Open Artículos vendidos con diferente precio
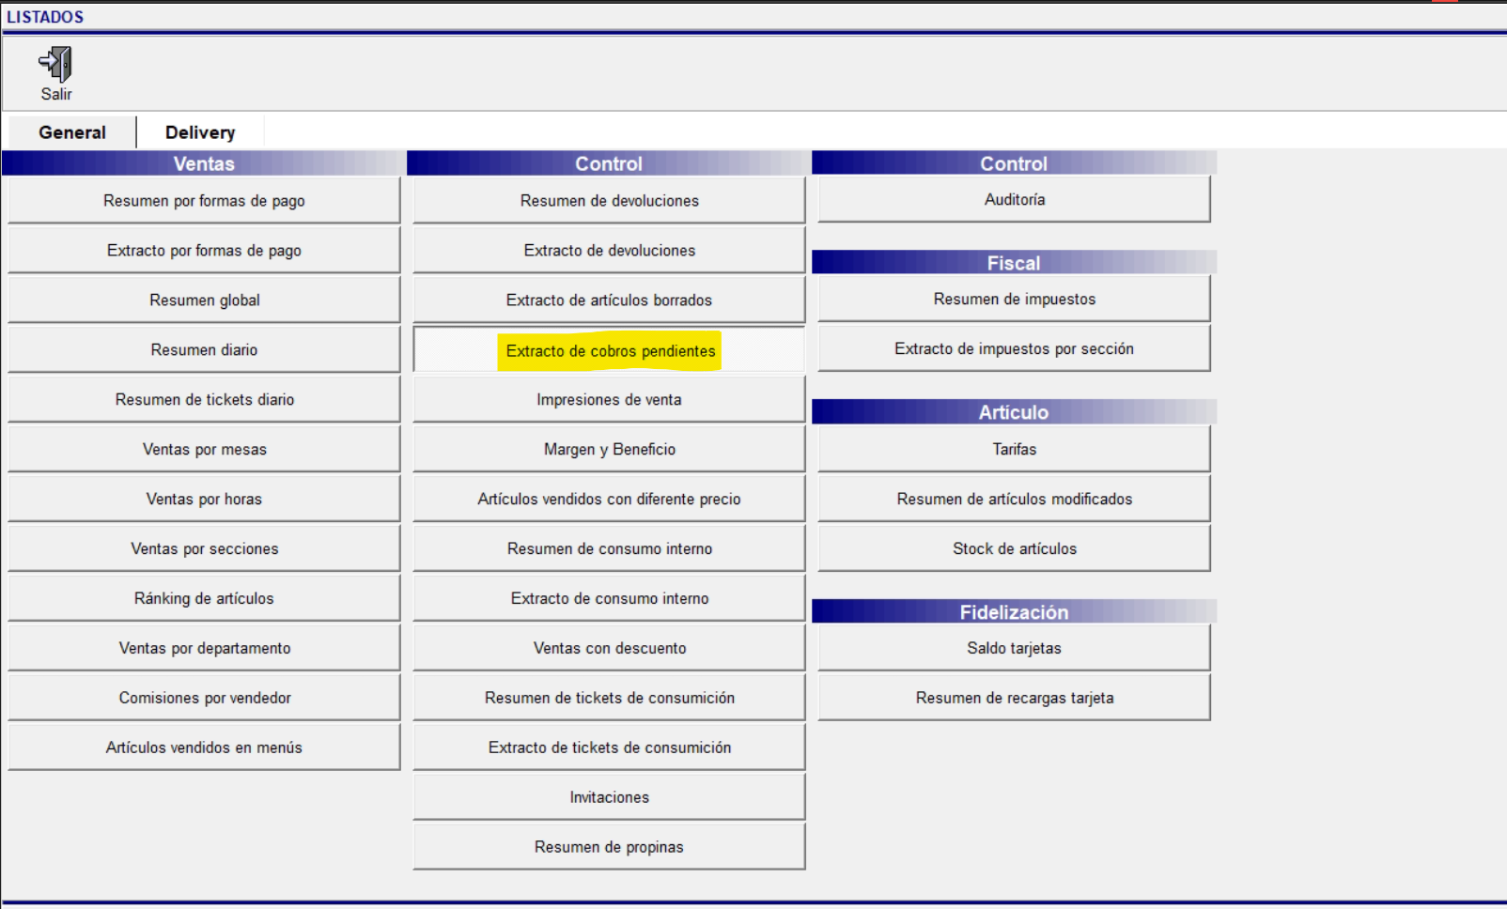Viewport: 1507px width, 909px height. coord(609,499)
